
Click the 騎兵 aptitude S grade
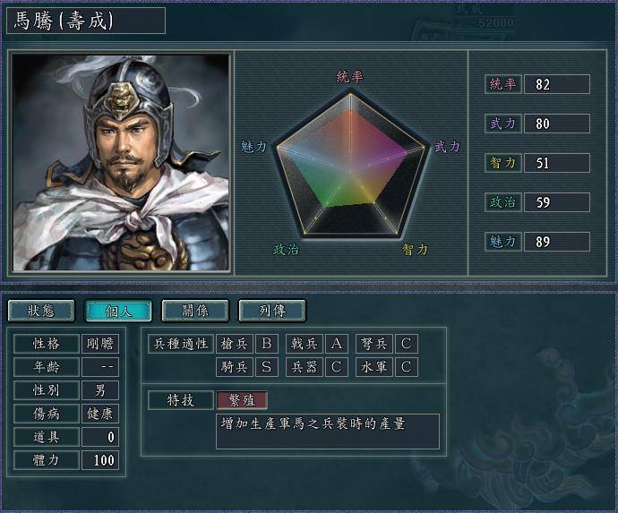pyautogui.click(x=267, y=367)
